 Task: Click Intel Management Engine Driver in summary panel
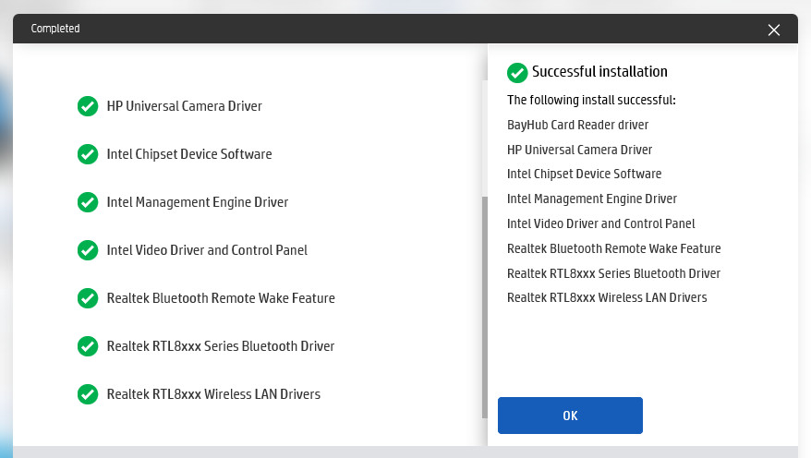[592, 199]
